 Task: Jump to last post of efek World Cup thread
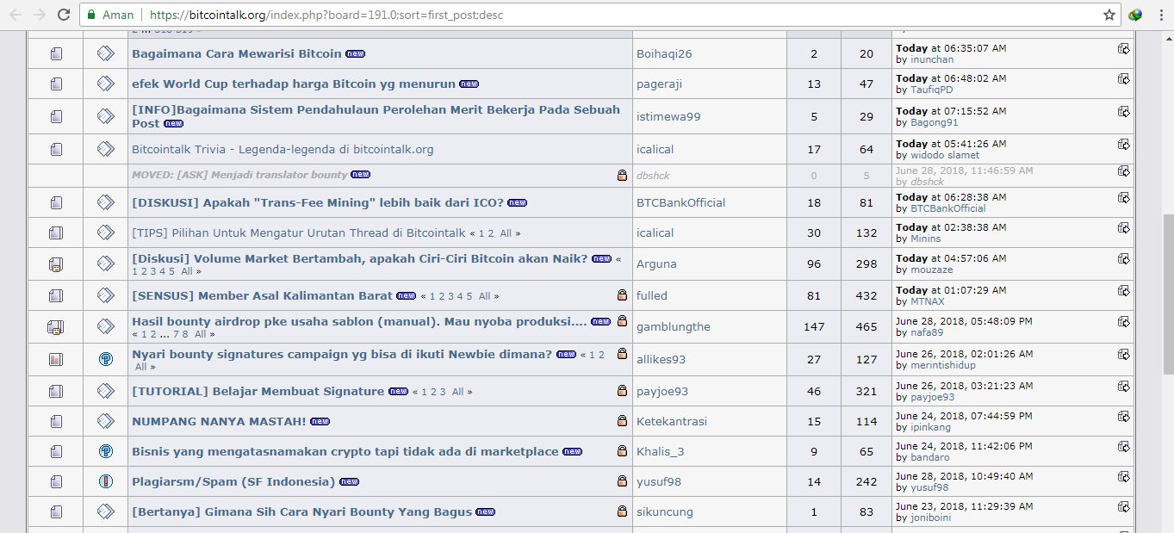(1124, 78)
